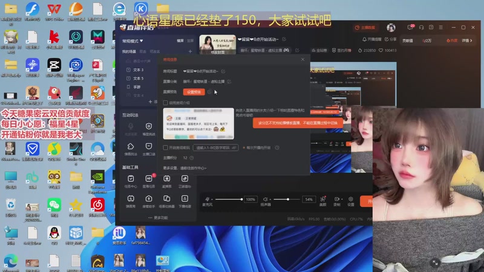The height and width of the screenshot is (272, 484).
Task: Click the 全站榜 ranking item
Action: pos(319,50)
